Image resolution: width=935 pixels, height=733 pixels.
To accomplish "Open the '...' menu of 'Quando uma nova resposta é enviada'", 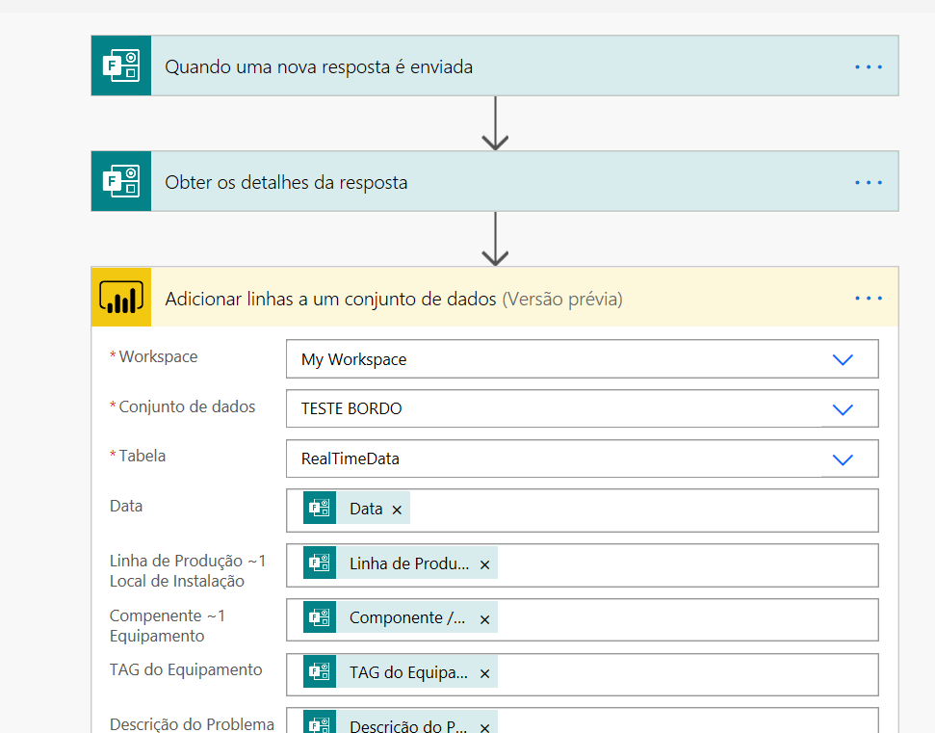I will [869, 66].
